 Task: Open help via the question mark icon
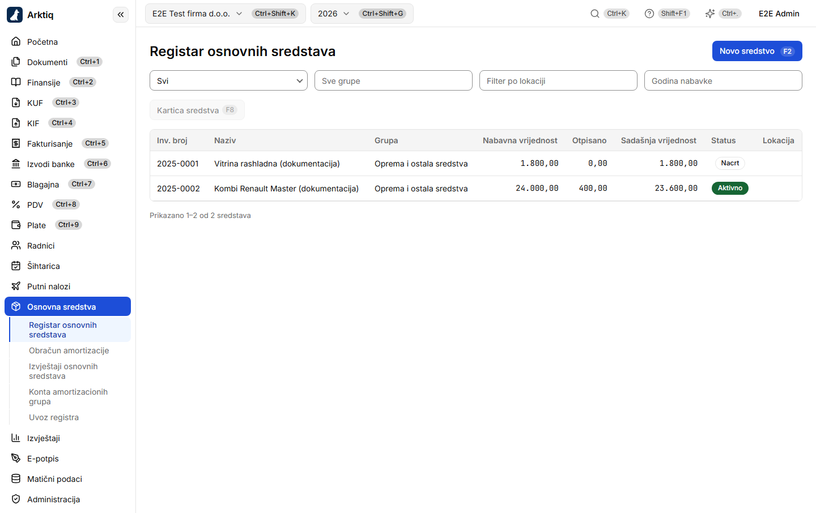[649, 14]
